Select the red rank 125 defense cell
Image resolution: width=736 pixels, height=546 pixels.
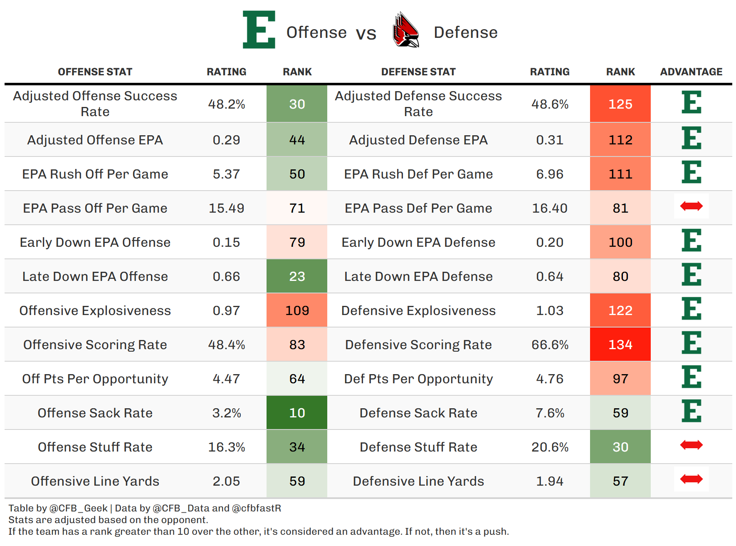tap(620, 104)
